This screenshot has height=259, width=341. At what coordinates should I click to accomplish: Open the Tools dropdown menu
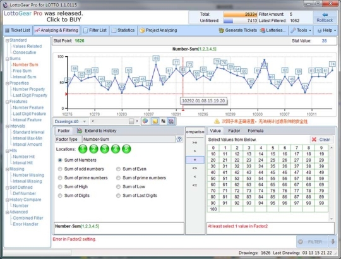pyautogui.click(x=301, y=30)
